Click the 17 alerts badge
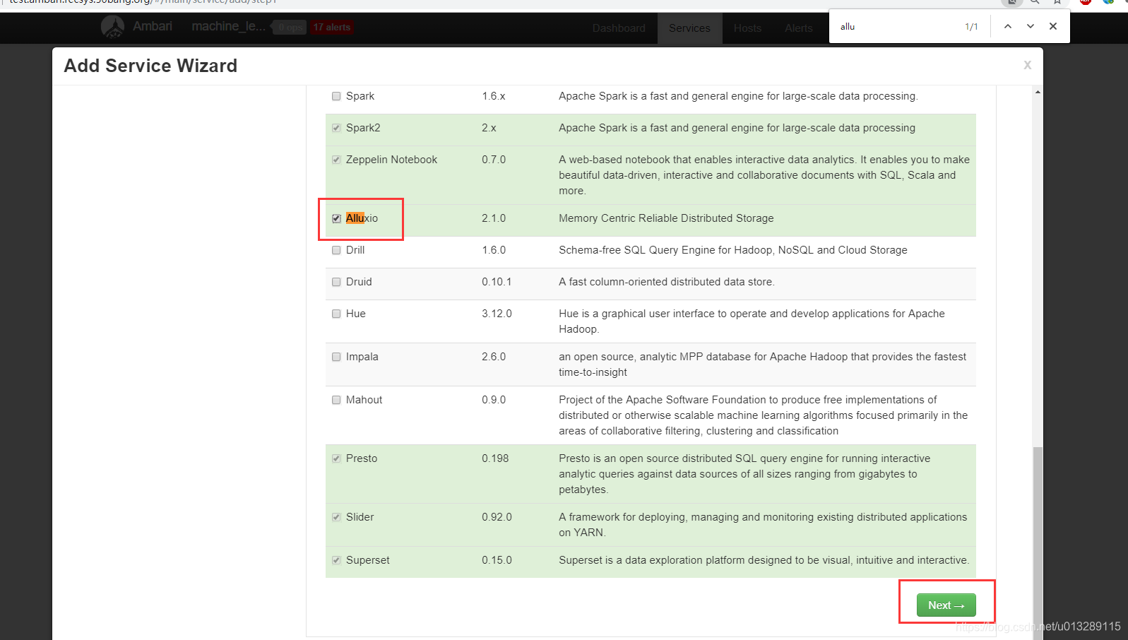 point(331,28)
